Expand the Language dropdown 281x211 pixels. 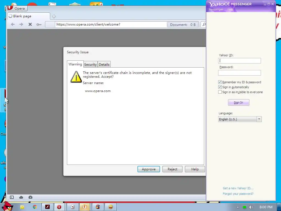[x=259, y=119]
